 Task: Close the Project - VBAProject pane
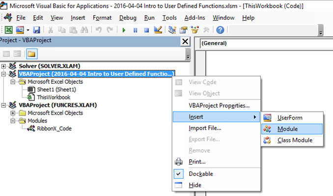tap(185, 41)
